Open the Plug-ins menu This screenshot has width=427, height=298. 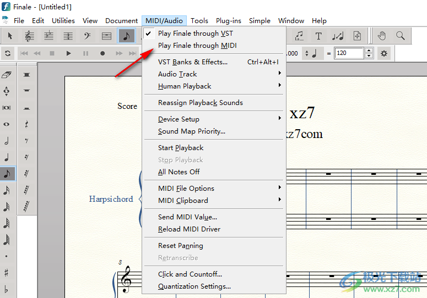pyautogui.click(x=228, y=21)
